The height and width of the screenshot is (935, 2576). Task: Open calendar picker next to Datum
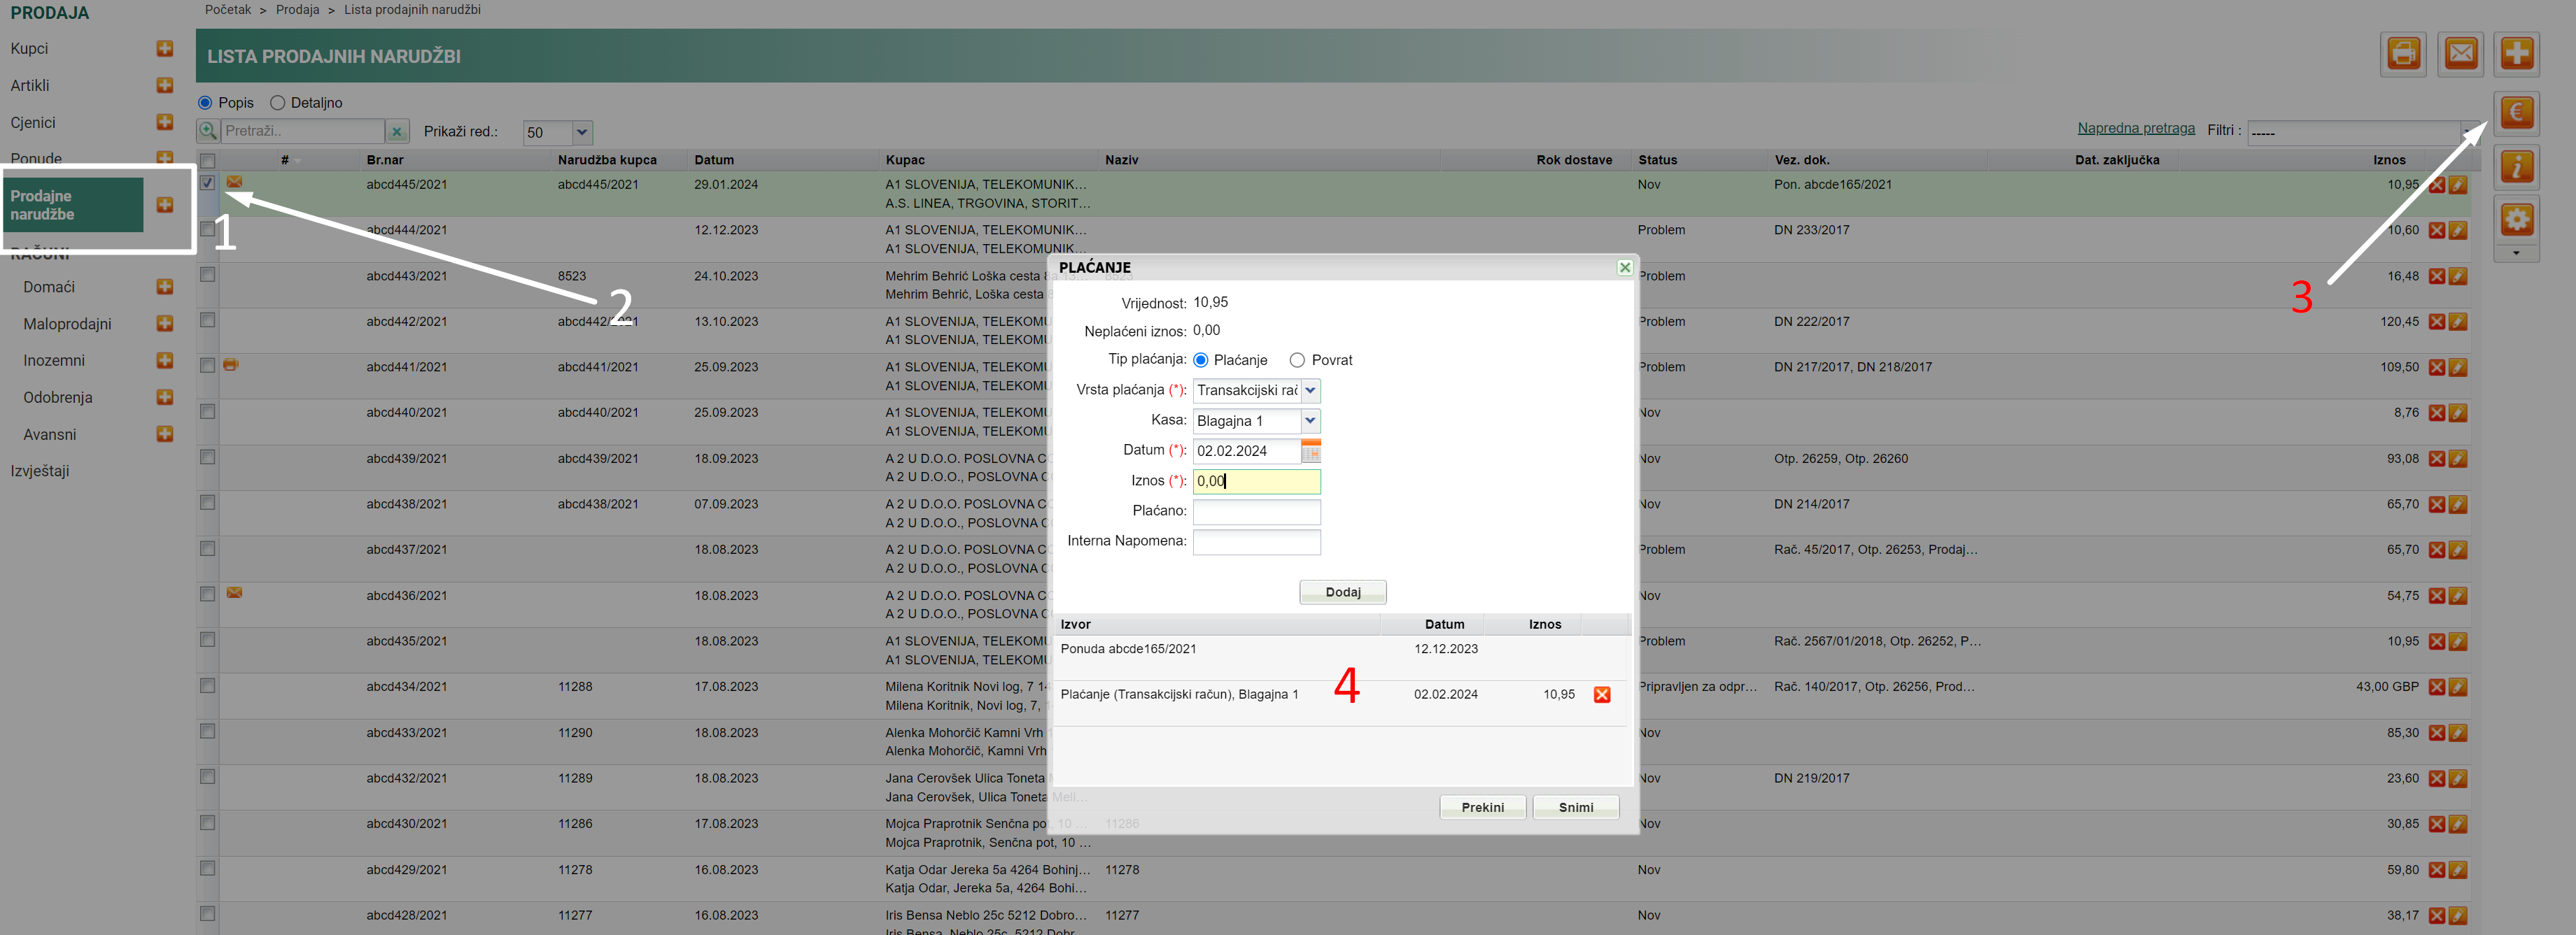[1310, 452]
